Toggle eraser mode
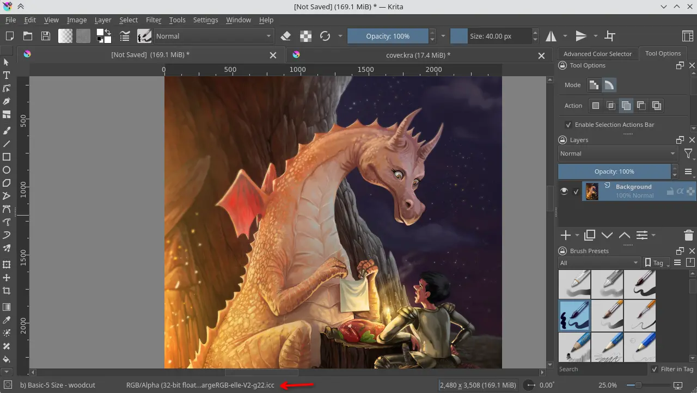The height and width of the screenshot is (393, 697). click(286, 36)
